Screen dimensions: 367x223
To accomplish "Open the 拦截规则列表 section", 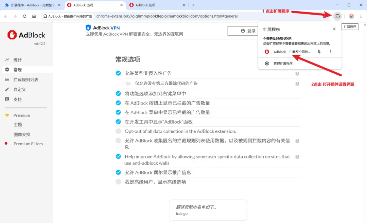I will pos(27,80).
